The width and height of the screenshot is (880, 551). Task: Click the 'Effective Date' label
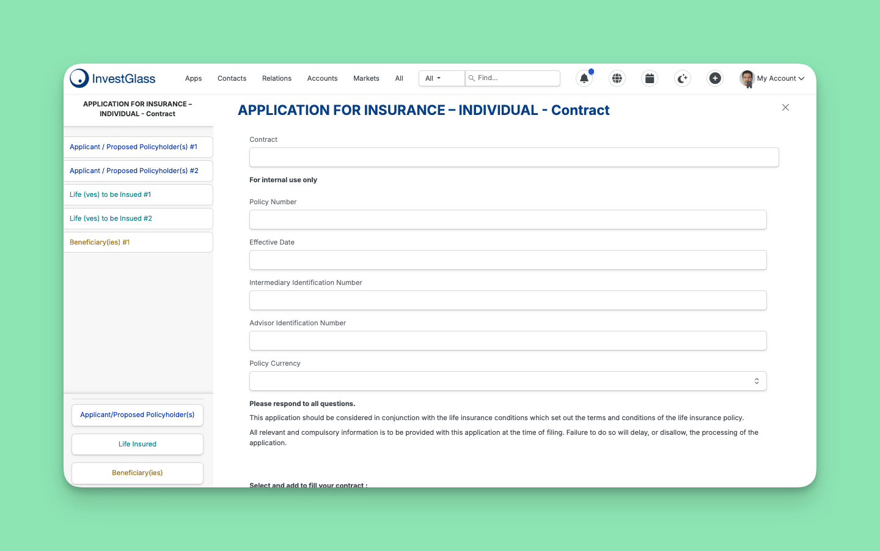pyautogui.click(x=272, y=242)
